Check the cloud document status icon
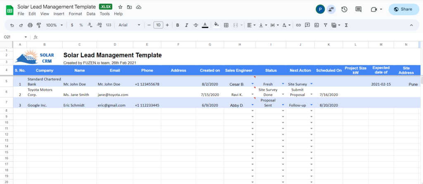The width and height of the screenshot is (423, 184). pyautogui.click(x=139, y=7)
